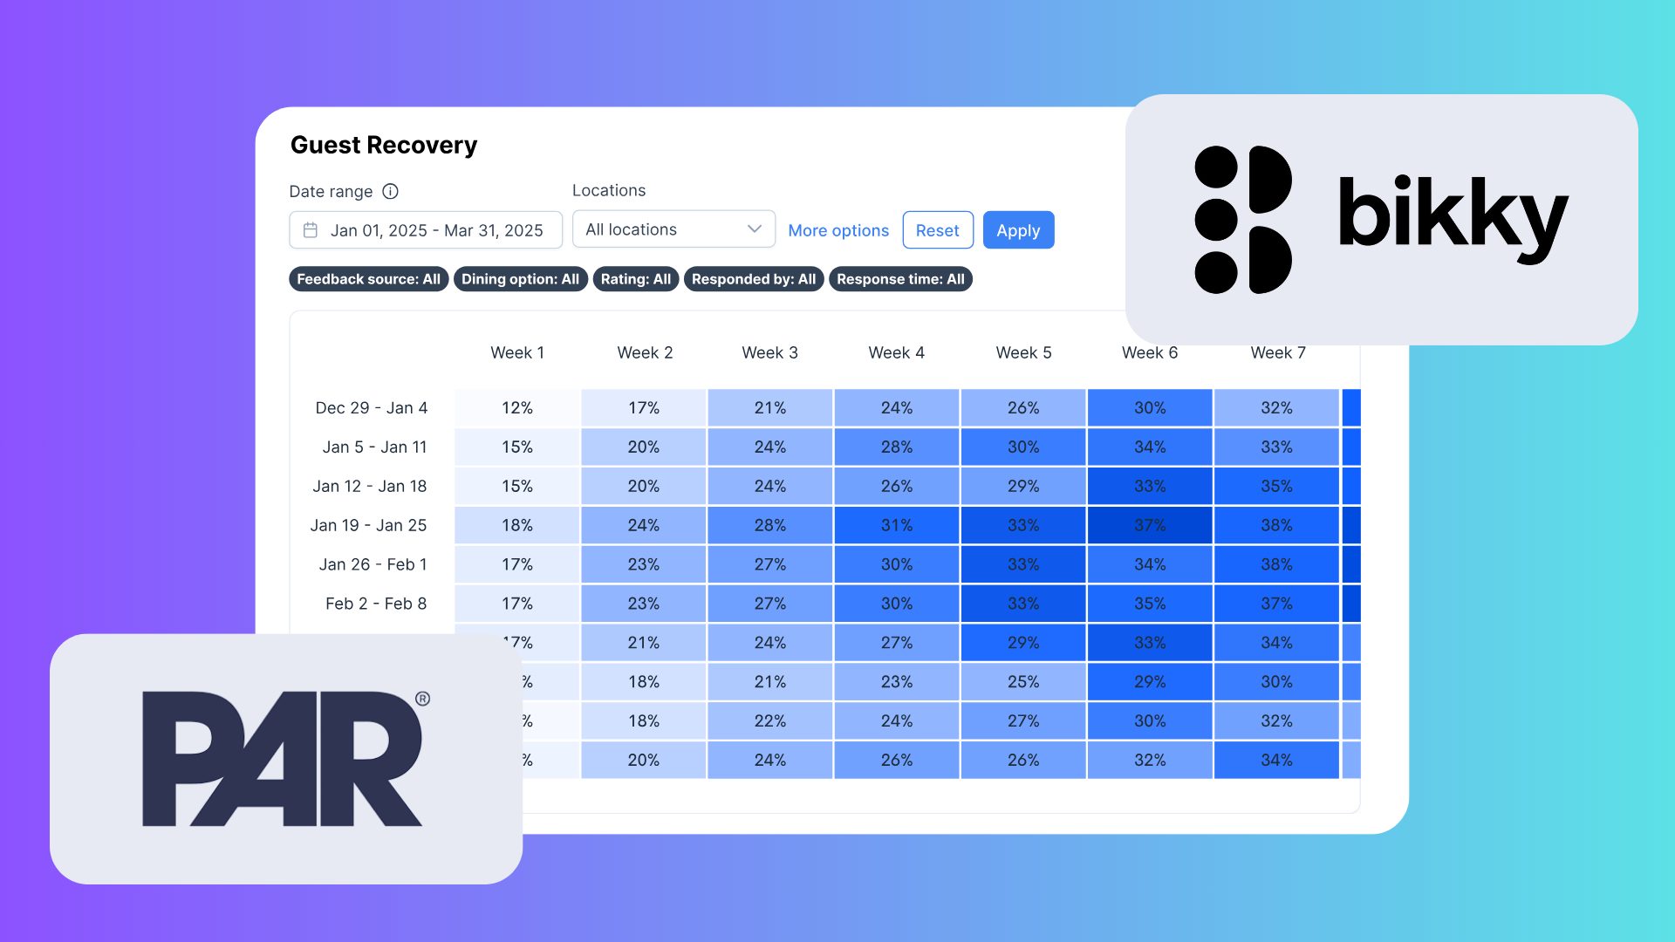The width and height of the screenshot is (1675, 942).
Task: Click the Guest Recovery title
Action: [383, 145]
